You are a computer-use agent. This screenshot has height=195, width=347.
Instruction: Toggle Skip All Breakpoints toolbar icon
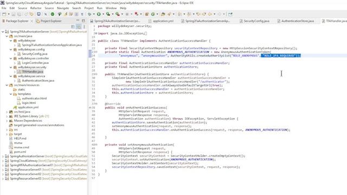click(x=46, y=14)
